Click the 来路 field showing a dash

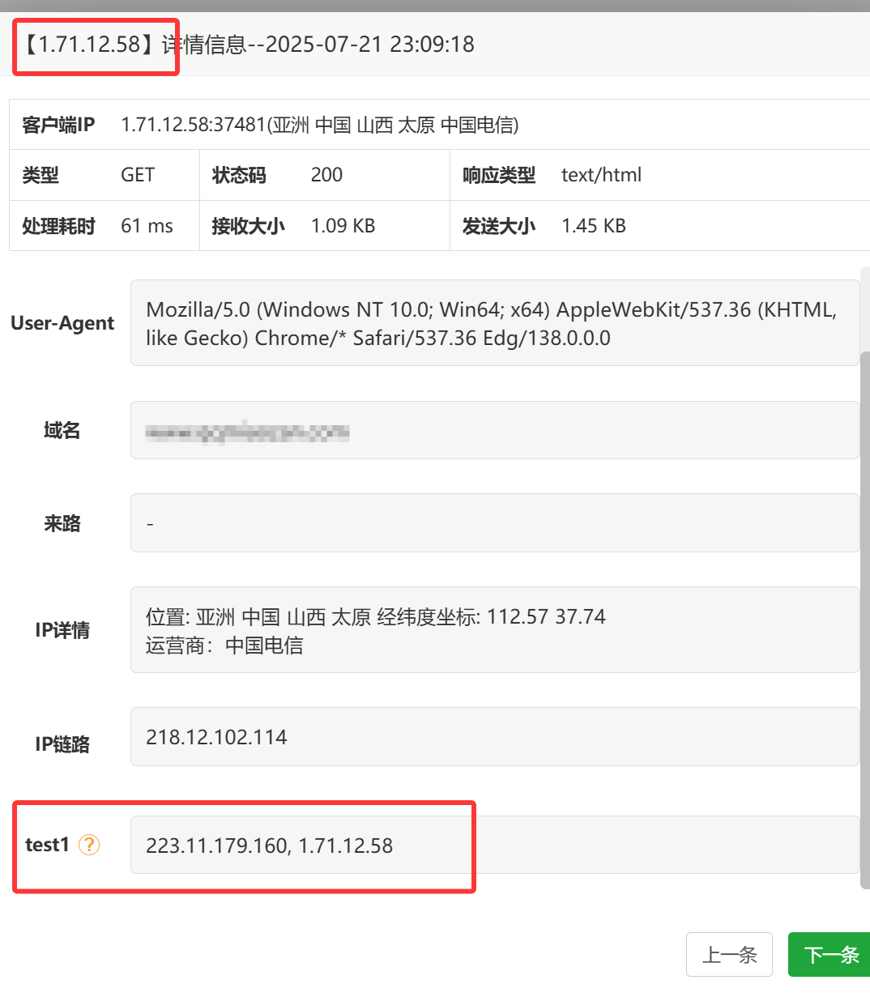coord(495,523)
